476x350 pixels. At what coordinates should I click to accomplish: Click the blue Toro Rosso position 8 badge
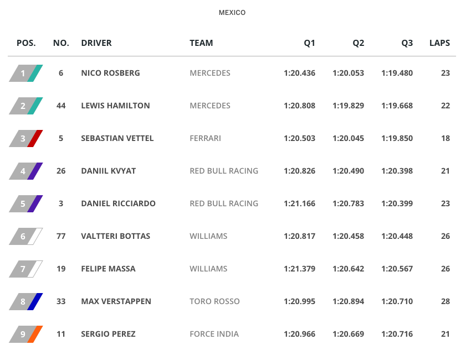point(26,301)
